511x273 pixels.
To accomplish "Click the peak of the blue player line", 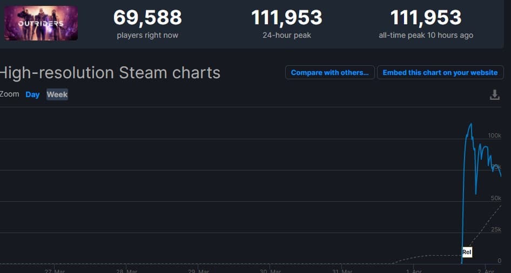I will pos(470,124).
